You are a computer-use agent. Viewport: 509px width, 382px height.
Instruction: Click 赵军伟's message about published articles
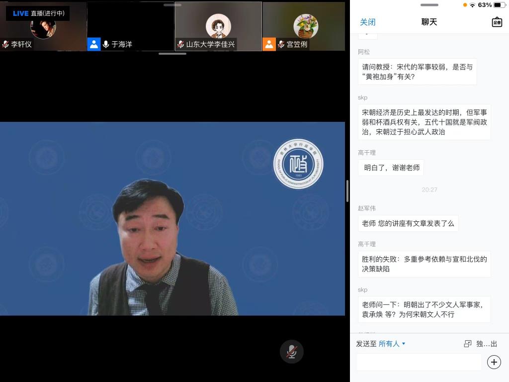[408, 223]
